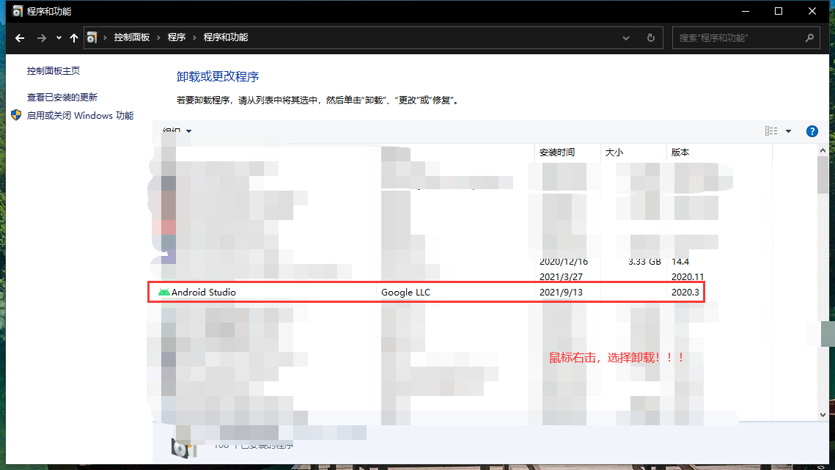Open help with the question mark
Image resolution: width=835 pixels, height=470 pixels.
coord(812,131)
